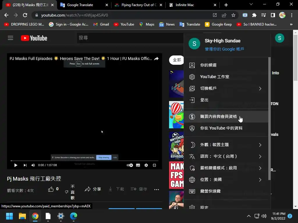Viewport: 298px width, 223px height.
Task: Hide the screen recorder sharing bar
Action: coord(115,157)
